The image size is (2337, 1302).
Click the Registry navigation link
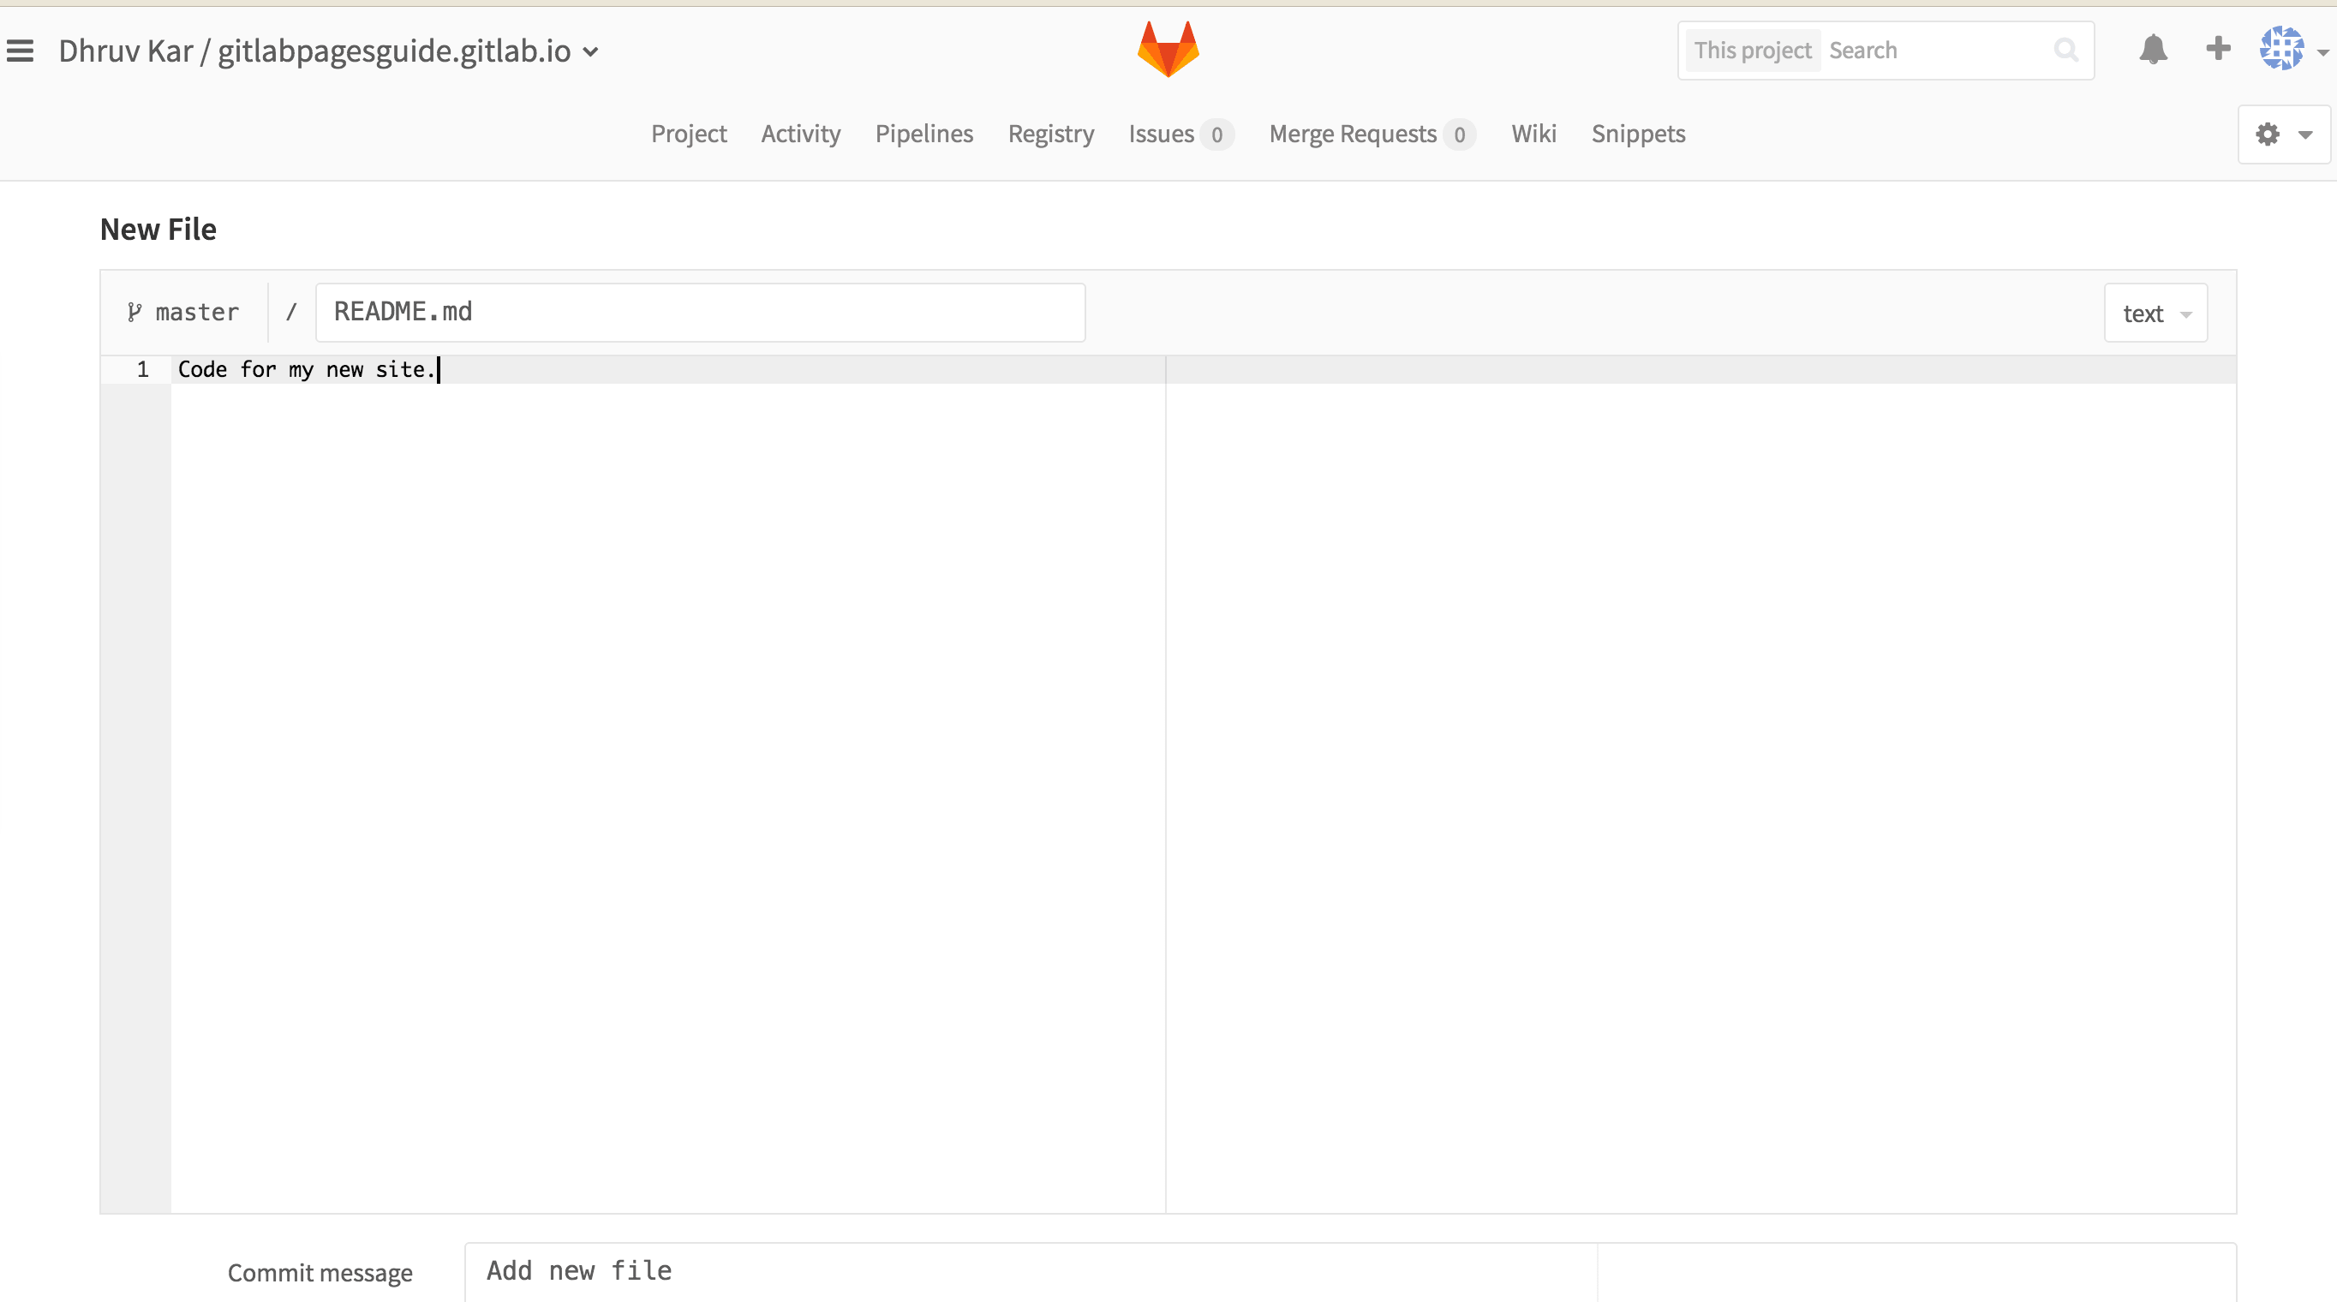1050,131
